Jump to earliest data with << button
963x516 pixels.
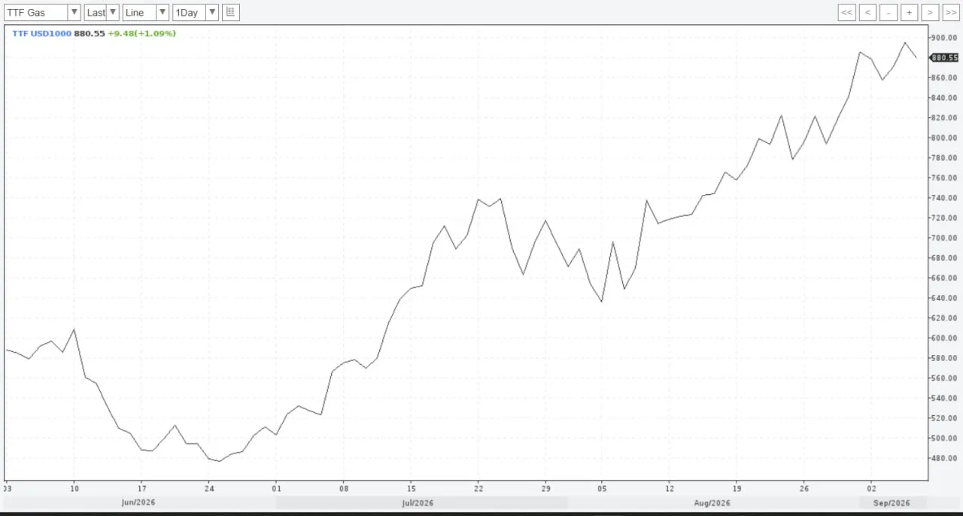pos(847,12)
